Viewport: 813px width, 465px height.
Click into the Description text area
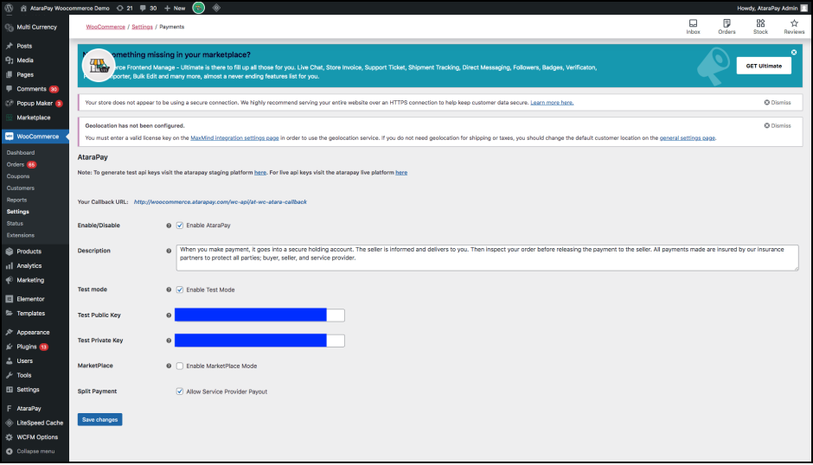coord(487,258)
